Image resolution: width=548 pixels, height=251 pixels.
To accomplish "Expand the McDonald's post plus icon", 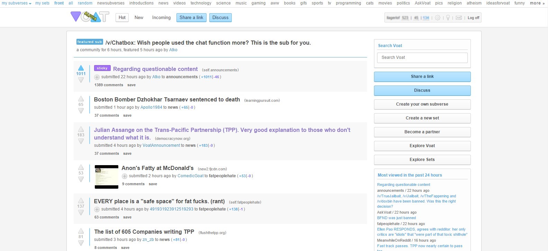I will pyautogui.click(x=125, y=176).
